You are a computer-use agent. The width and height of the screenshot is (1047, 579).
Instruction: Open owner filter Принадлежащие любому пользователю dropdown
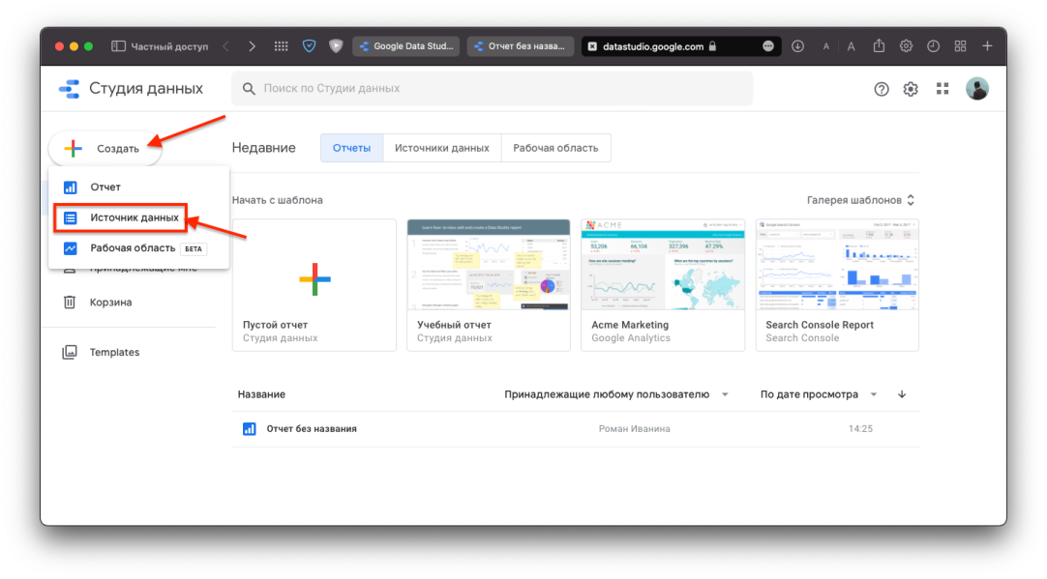(x=616, y=394)
